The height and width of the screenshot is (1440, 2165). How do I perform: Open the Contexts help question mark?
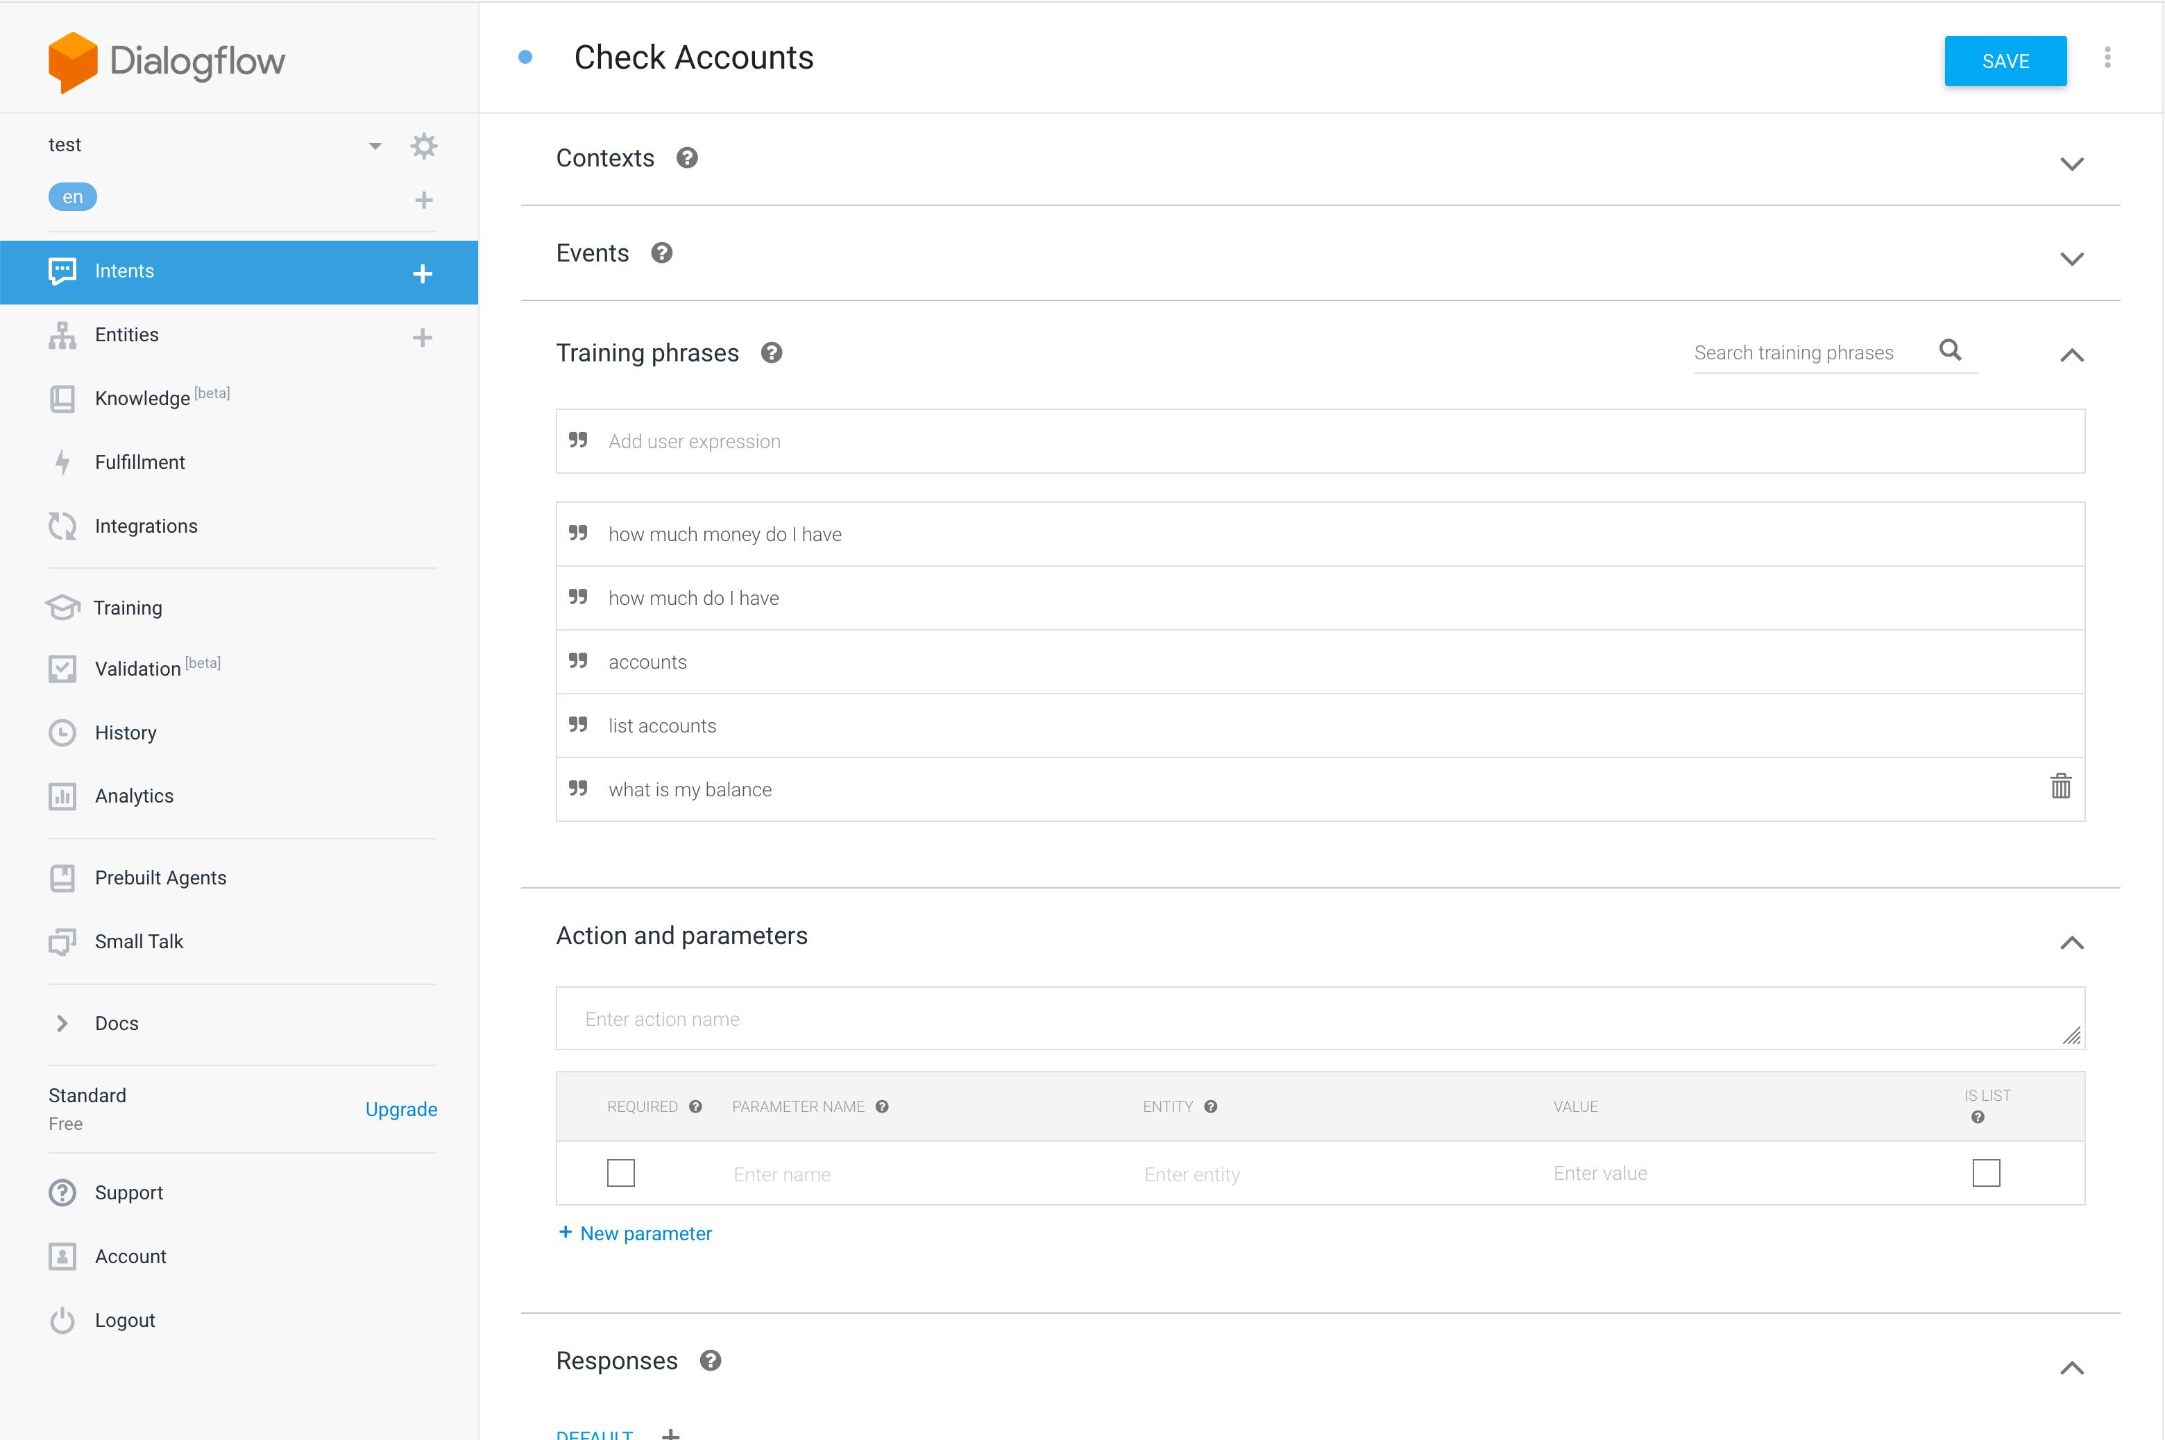pos(687,158)
